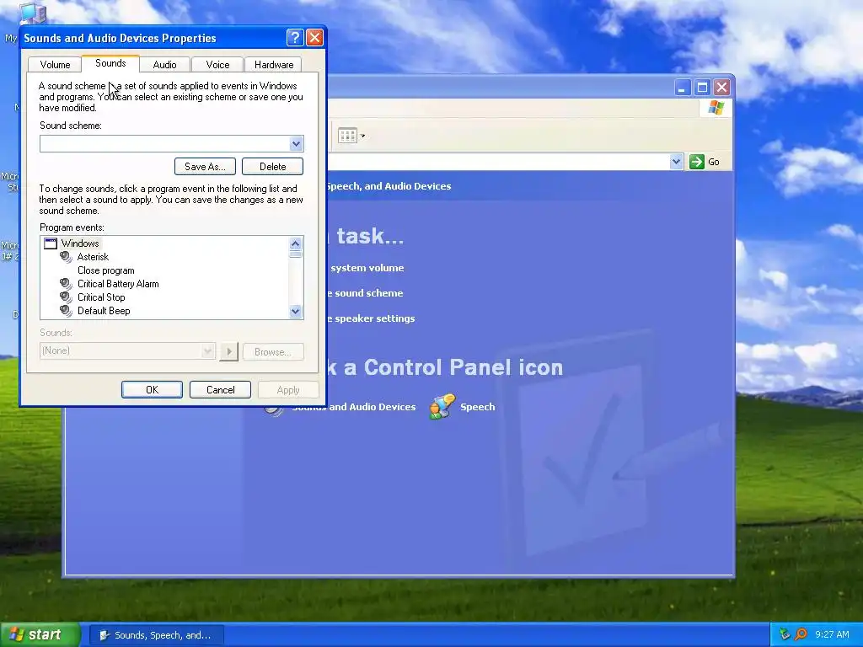This screenshot has height=647, width=863.
Task: Click the network tray icon beside the clock
Action: pos(785,634)
